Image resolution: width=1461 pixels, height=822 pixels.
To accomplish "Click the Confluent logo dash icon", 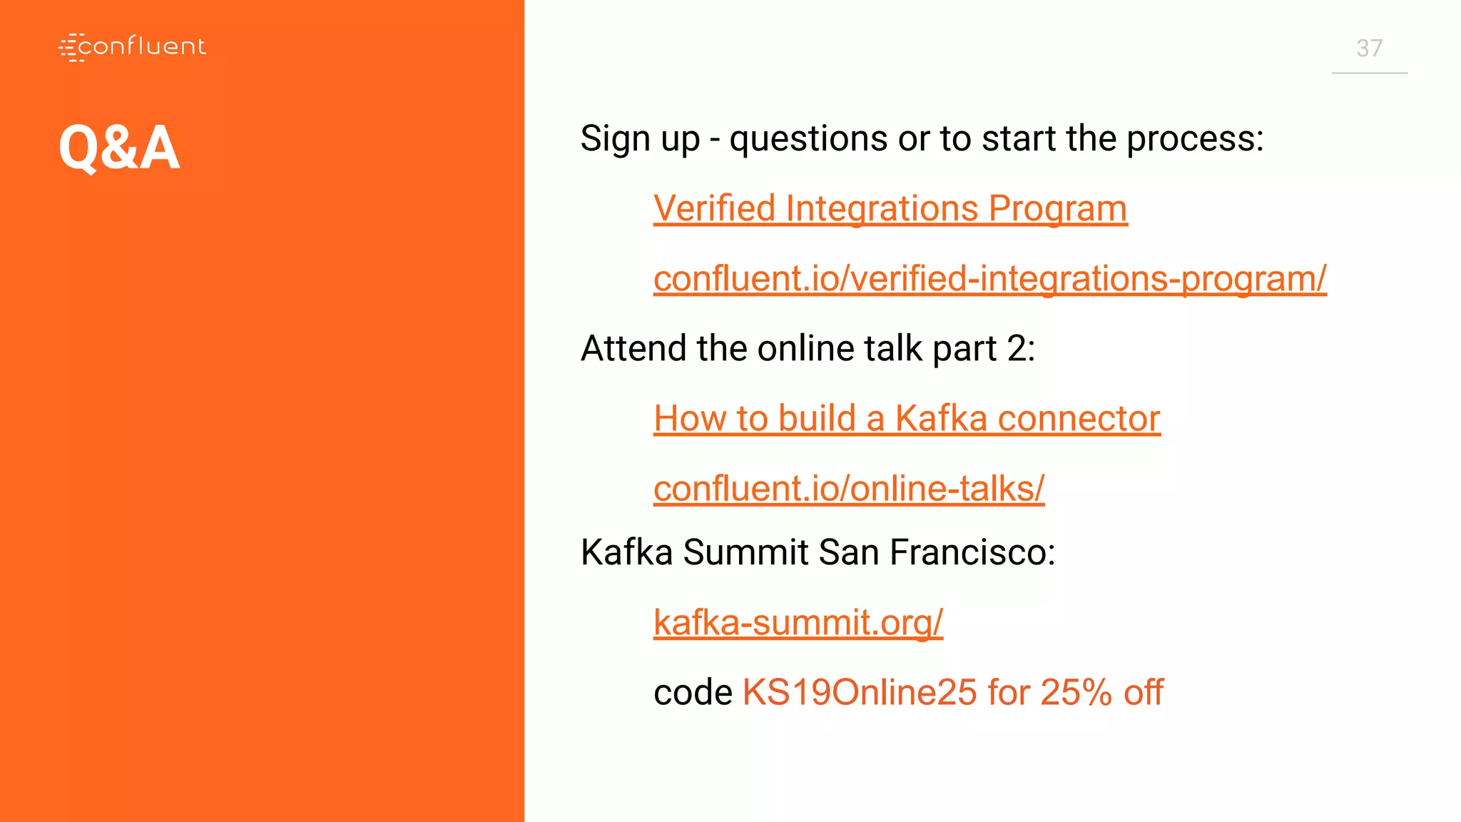I will tap(71, 47).
